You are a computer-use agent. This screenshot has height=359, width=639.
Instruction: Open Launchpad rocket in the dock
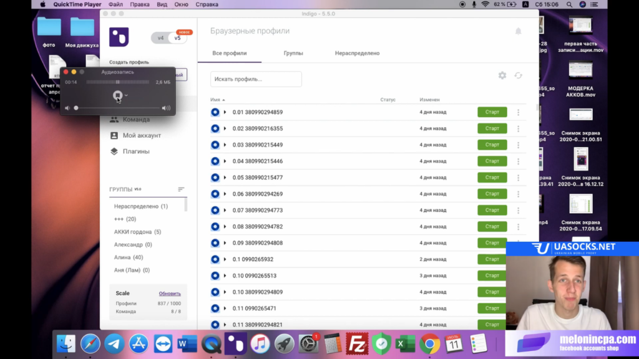click(x=284, y=344)
